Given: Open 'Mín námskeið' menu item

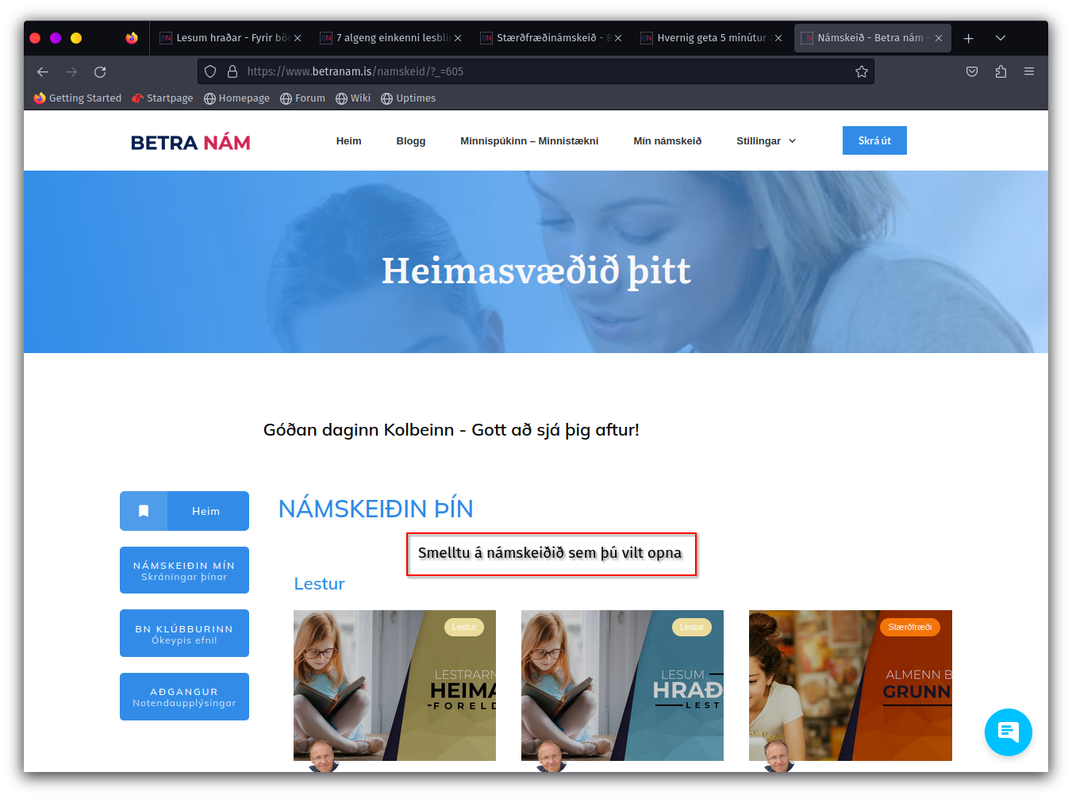Looking at the screenshot, I should coord(667,141).
